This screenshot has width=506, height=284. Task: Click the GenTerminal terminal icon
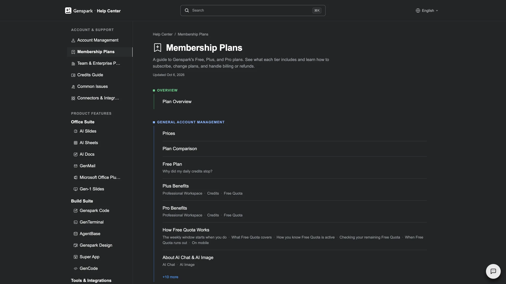tap(76, 222)
